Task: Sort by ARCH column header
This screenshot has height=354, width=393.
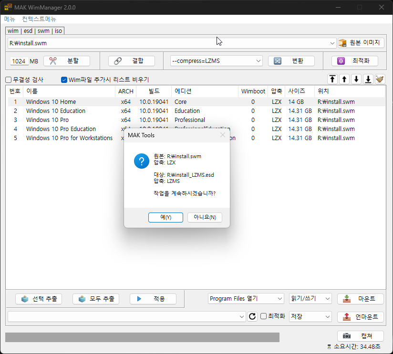Action: [126, 91]
